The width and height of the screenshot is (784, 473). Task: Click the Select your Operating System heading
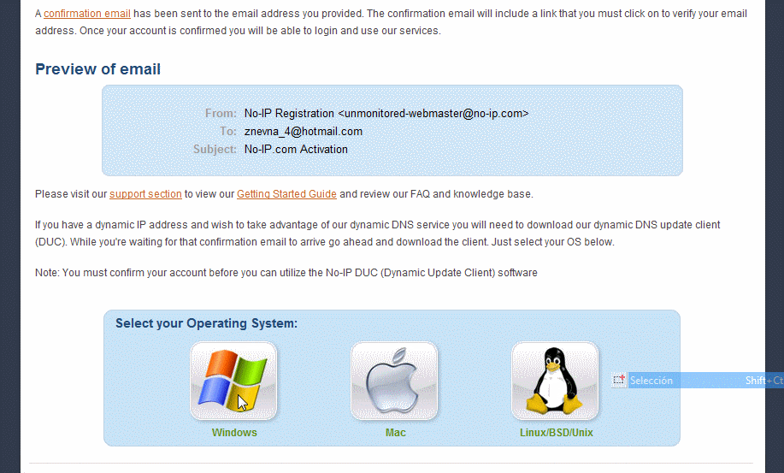[206, 323]
